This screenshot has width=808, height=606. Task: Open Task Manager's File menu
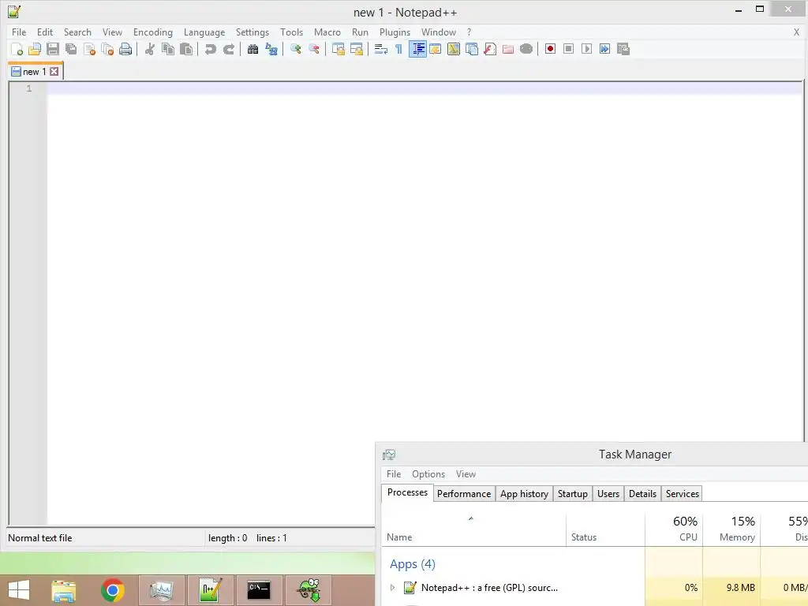393,474
